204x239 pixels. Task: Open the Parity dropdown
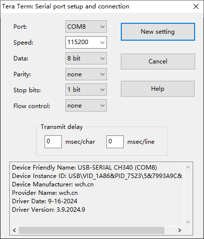(86, 74)
